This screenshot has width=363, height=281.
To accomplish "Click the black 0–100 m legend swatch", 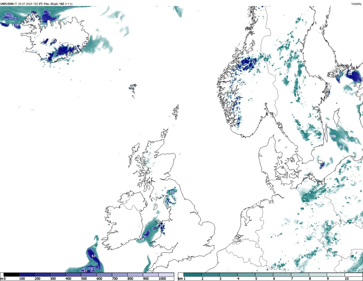I will coord(12,274).
